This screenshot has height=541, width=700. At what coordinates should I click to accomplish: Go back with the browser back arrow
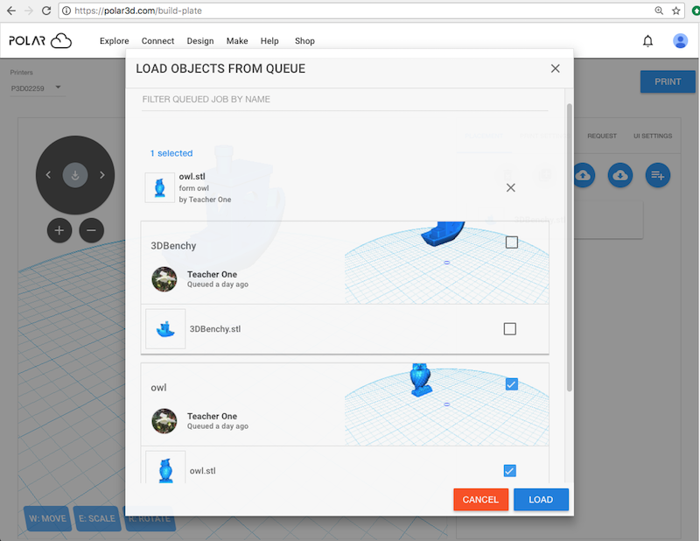click(11, 11)
